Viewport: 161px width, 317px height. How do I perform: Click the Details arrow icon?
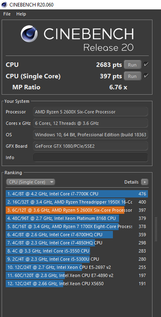tap(144, 182)
